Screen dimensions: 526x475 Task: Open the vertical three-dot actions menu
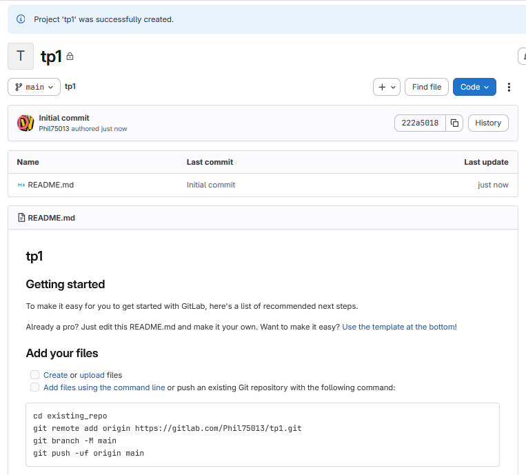coord(509,87)
